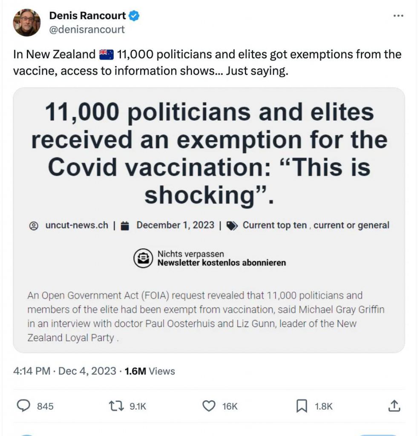Click the 9.1K reposts count
This screenshot has height=436, width=420.
[138, 407]
